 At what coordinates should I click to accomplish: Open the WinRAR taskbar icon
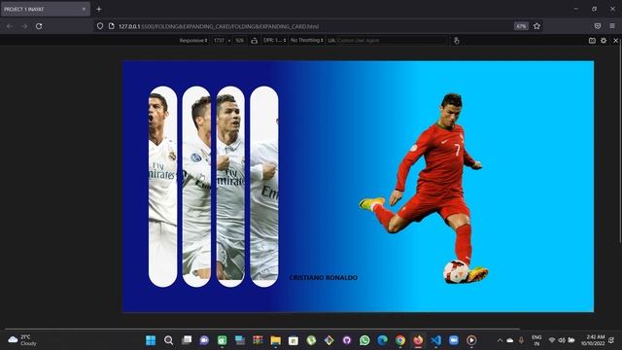pyautogui.click(x=258, y=340)
